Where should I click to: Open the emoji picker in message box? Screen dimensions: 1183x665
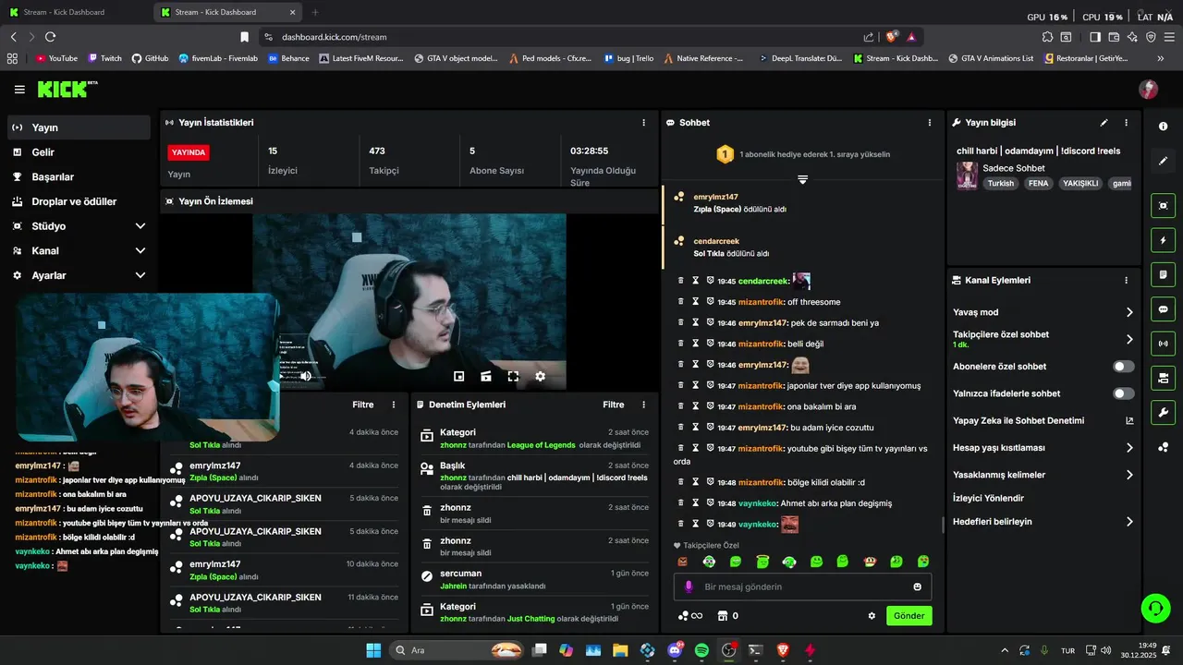tap(917, 586)
